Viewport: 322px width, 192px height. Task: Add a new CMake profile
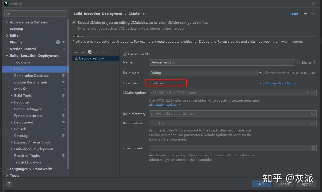coord(76,52)
